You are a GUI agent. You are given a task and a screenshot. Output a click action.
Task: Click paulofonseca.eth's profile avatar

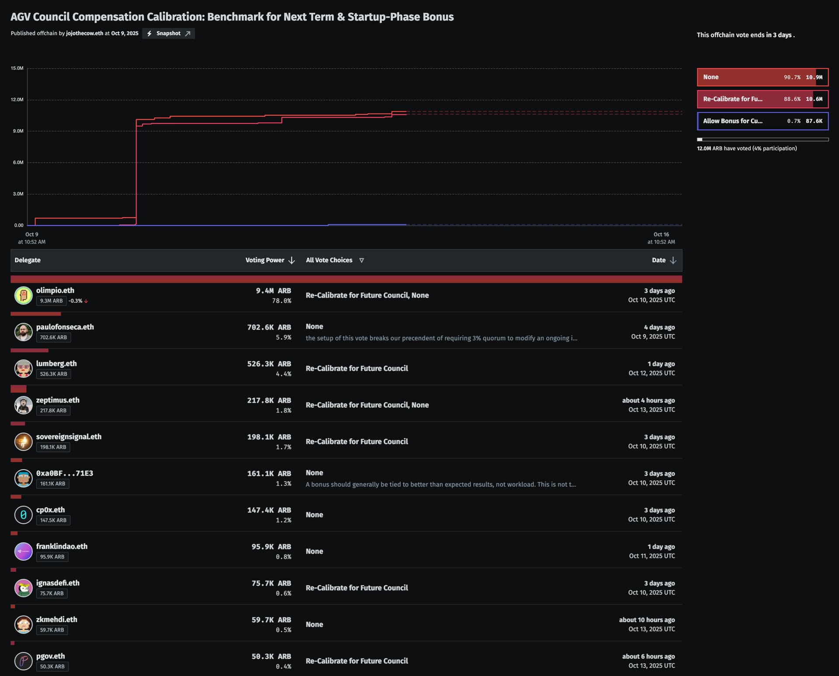[x=23, y=332]
